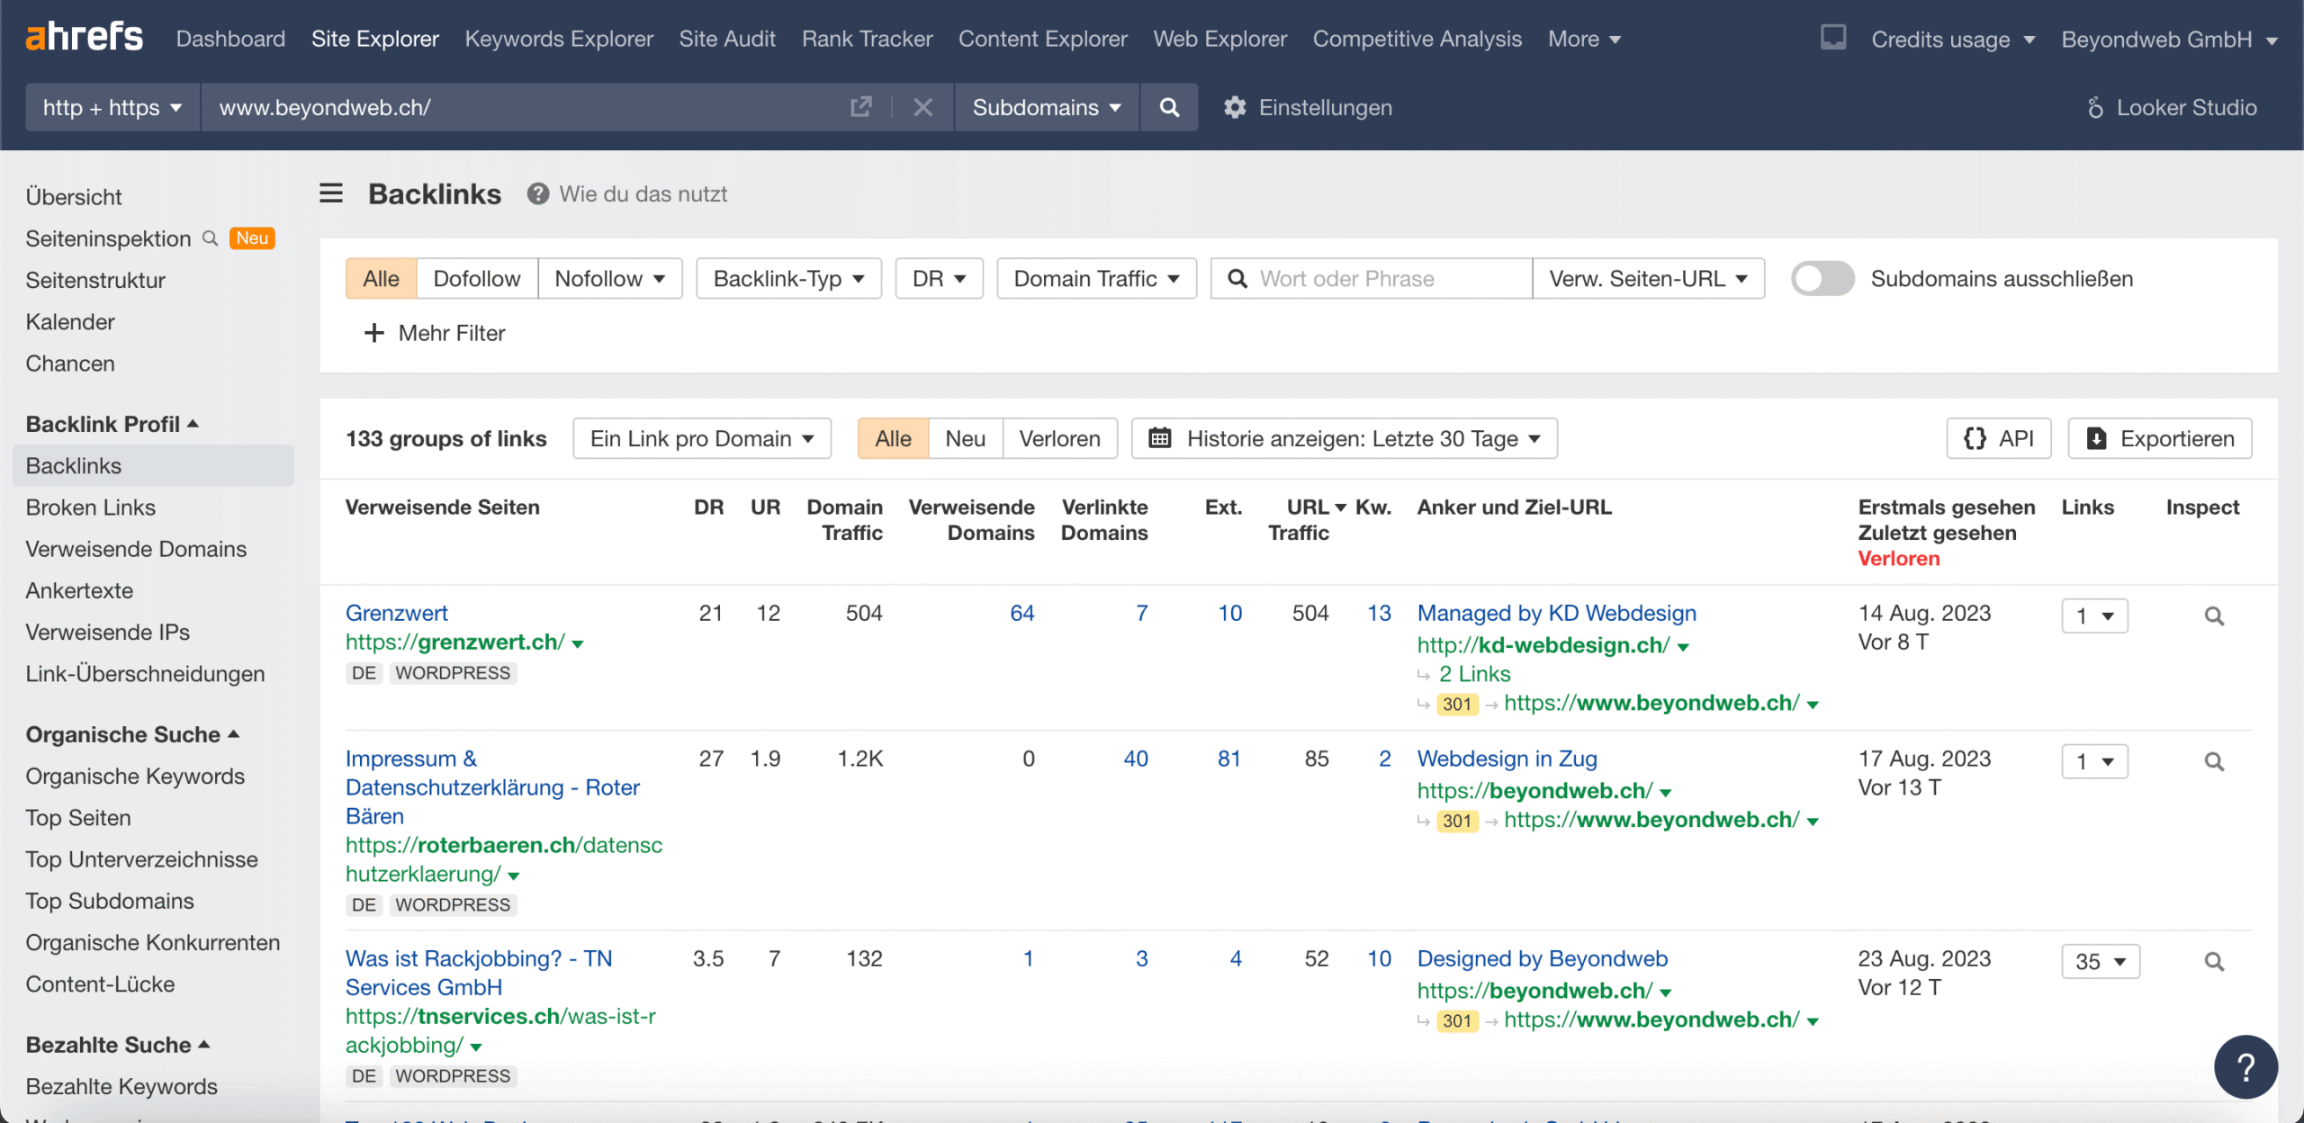Open the Nofollow dropdown
Image resolution: width=2304 pixels, height=1123 pixels.
[610, 279]
